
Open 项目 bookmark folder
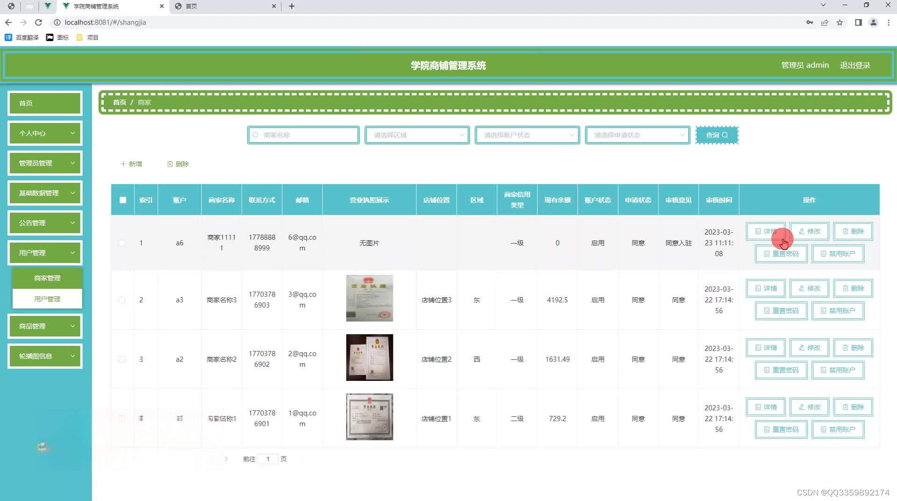pos(87,37)
